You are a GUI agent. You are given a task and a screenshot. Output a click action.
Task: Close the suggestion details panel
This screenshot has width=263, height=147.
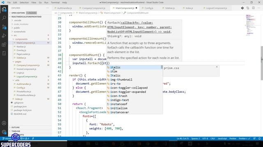click(x=217, y=67)
